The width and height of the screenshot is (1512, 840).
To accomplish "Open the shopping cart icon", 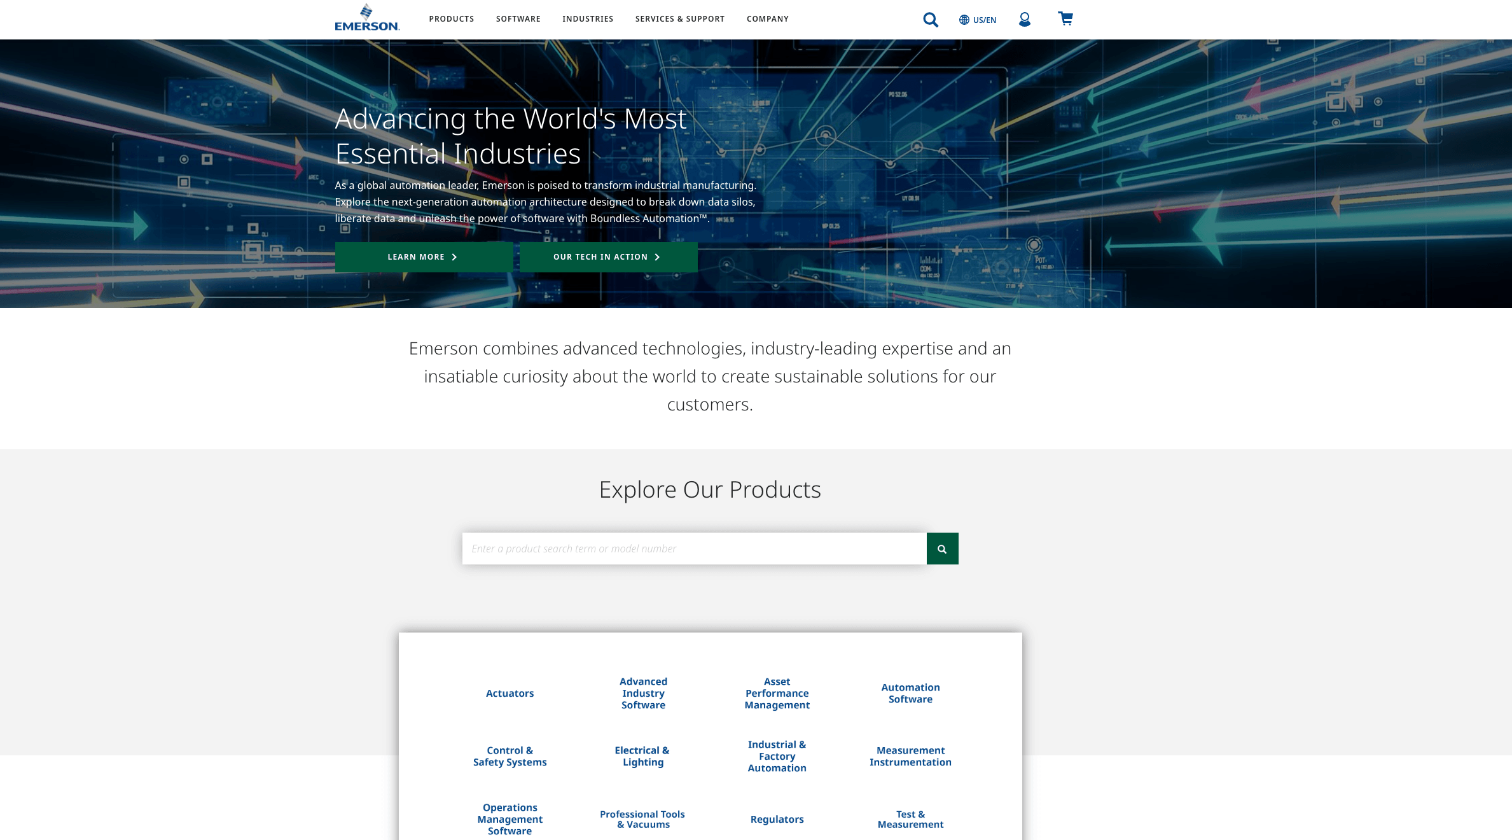I will (x=1065, y=18).
